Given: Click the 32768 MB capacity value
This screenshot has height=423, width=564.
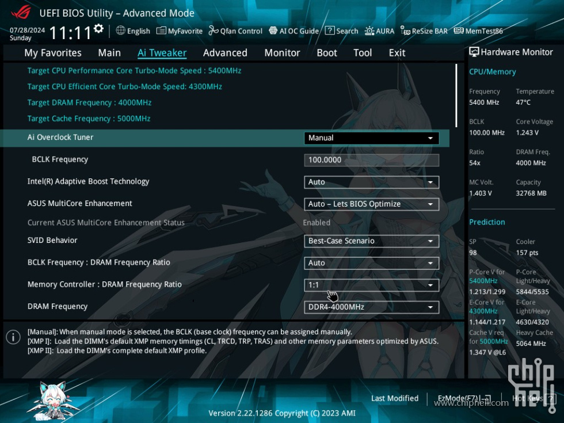Looking at the screenshot, I should [531, 193].
